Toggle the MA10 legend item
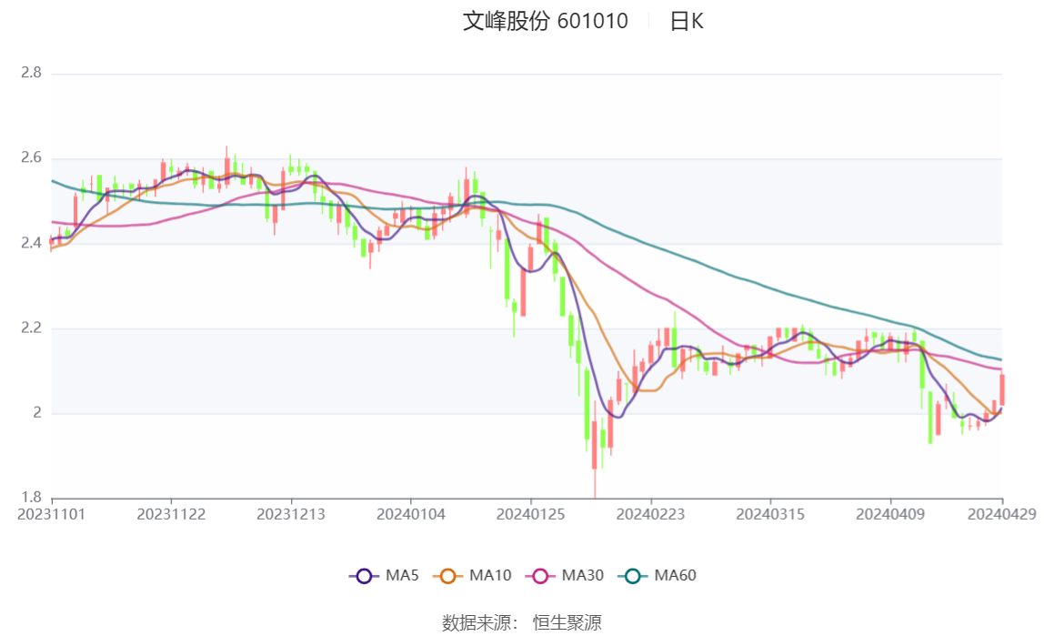This screenshot has height=636, width=1044. pyautogui.click(x=472, y=575)
